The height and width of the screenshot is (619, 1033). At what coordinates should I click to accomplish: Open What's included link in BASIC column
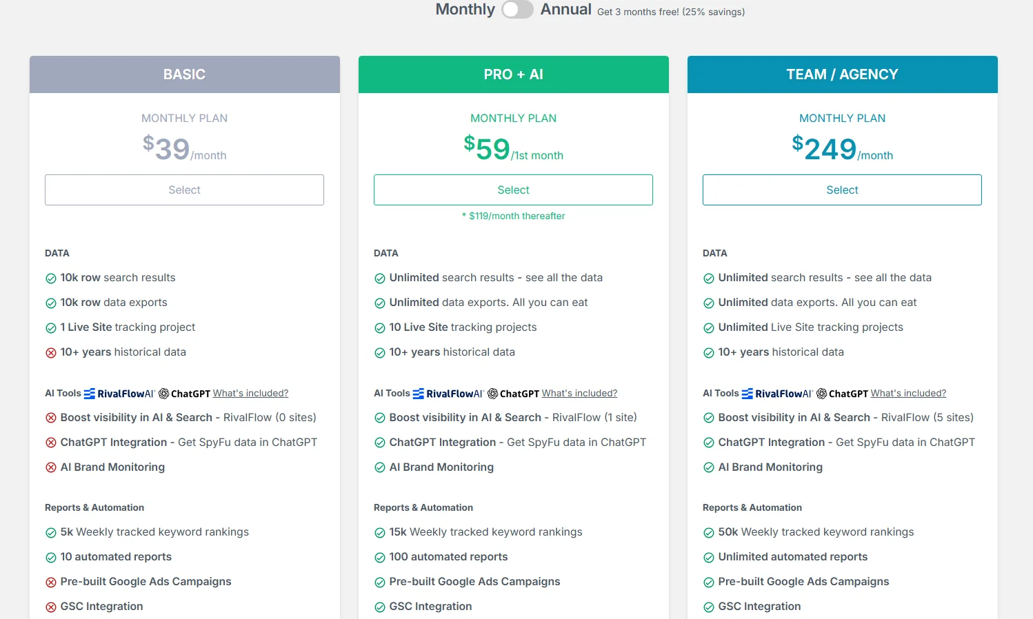coord(250,394)
